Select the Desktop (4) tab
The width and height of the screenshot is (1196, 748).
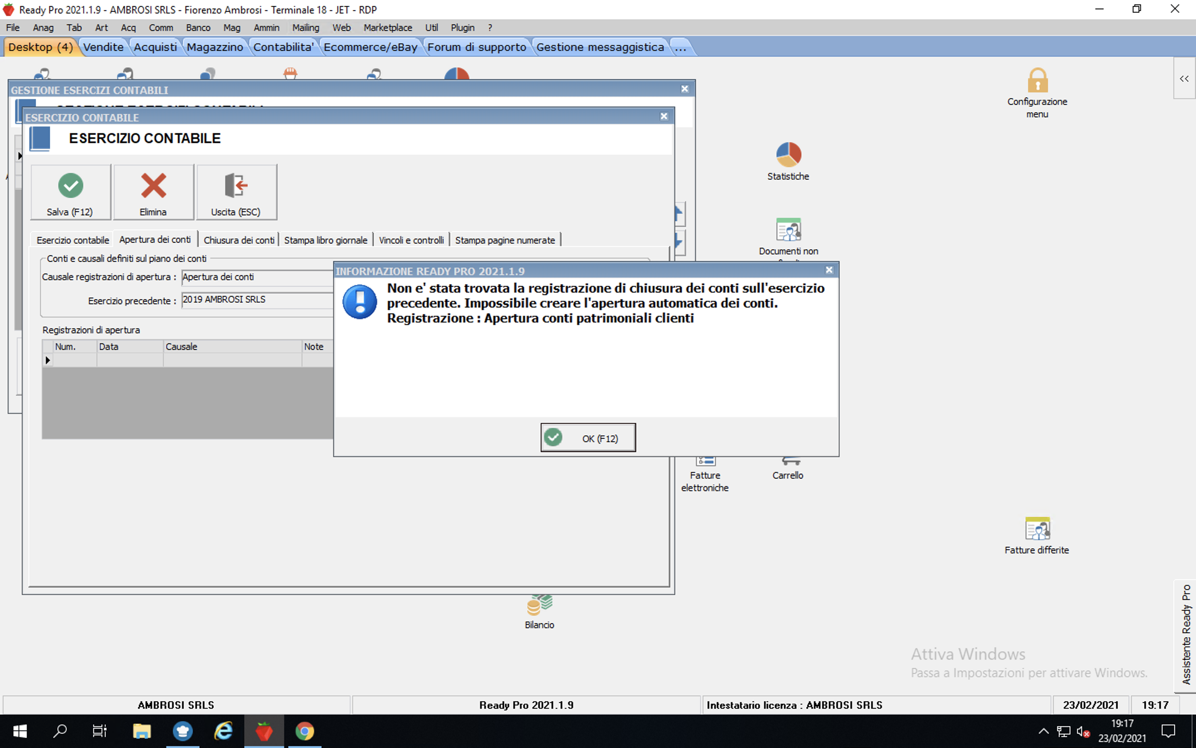click(x=41, y=47)
